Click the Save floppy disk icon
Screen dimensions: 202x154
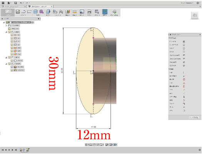[16, 3]
